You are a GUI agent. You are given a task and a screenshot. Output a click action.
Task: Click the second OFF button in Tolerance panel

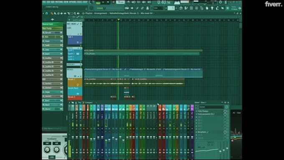pos(56,143)
